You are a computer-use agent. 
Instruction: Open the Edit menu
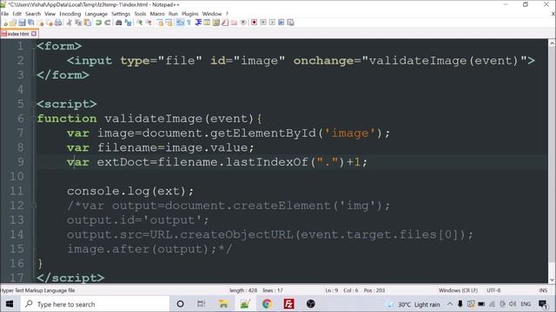pyautogui.click(x=17, y=14)
